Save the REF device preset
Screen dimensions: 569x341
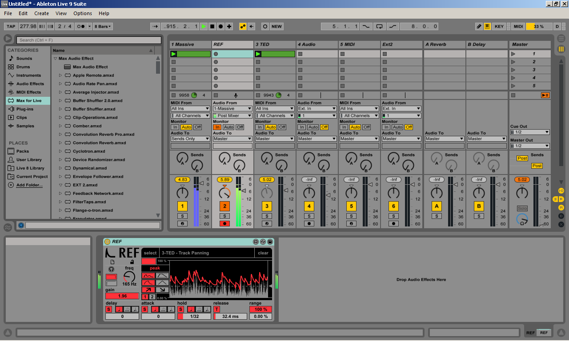(x=270, y=242)
